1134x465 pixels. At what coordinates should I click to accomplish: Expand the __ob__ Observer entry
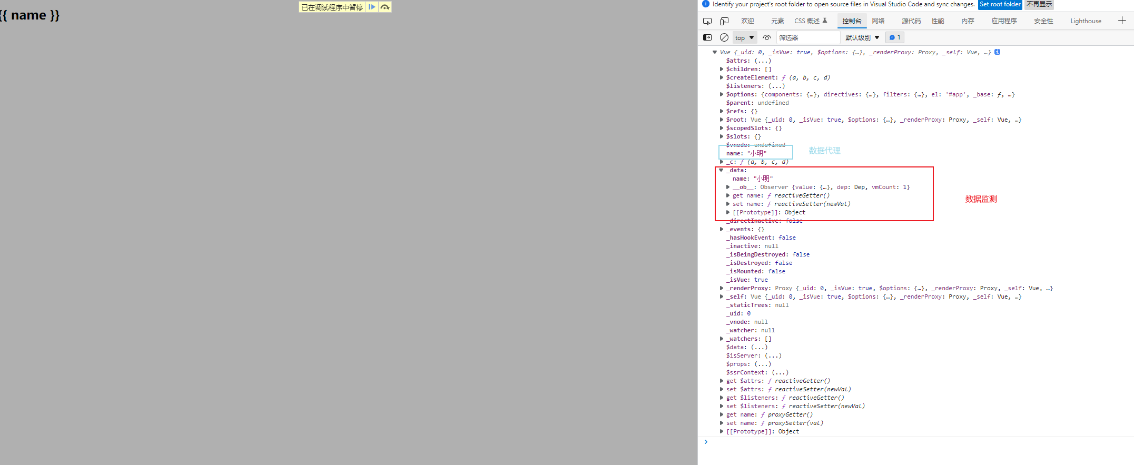[728, 187]
